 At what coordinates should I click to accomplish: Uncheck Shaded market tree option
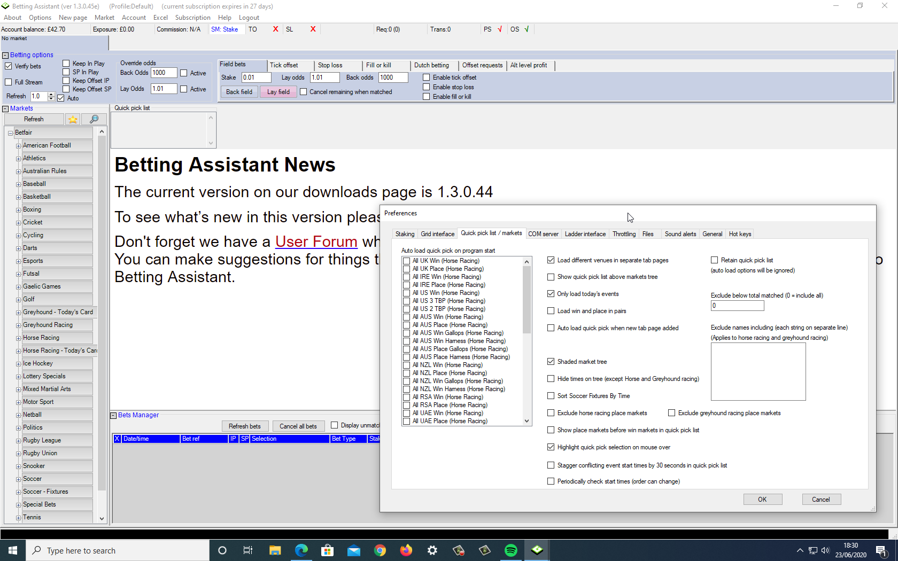[551, 362]
